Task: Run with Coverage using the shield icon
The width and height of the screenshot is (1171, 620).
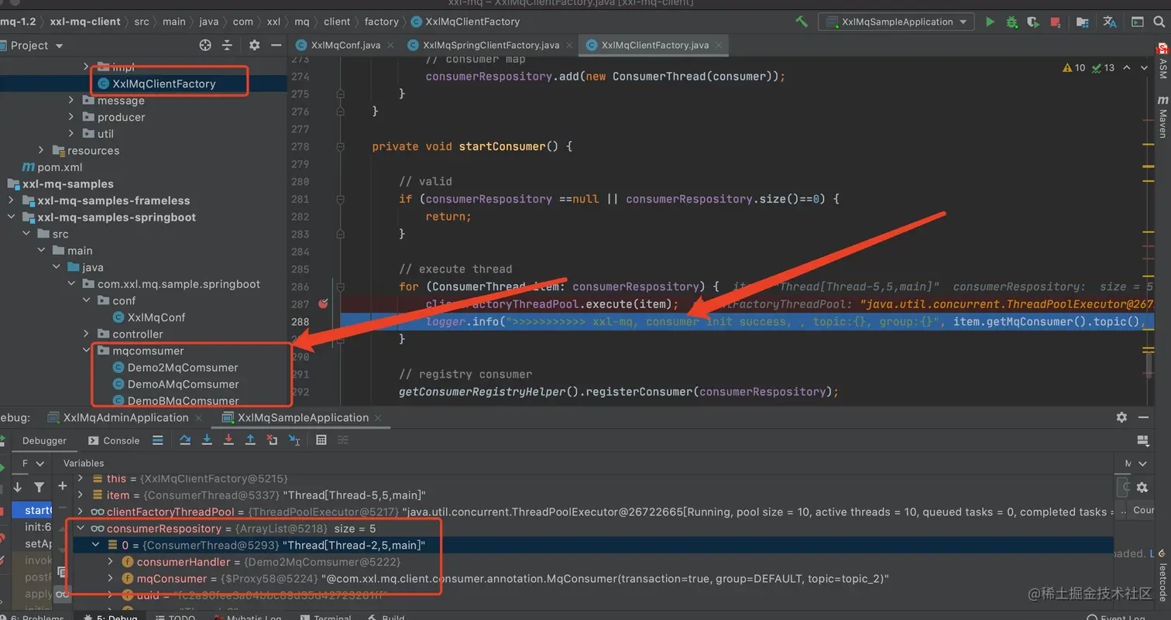Action: pos(1032,22)
